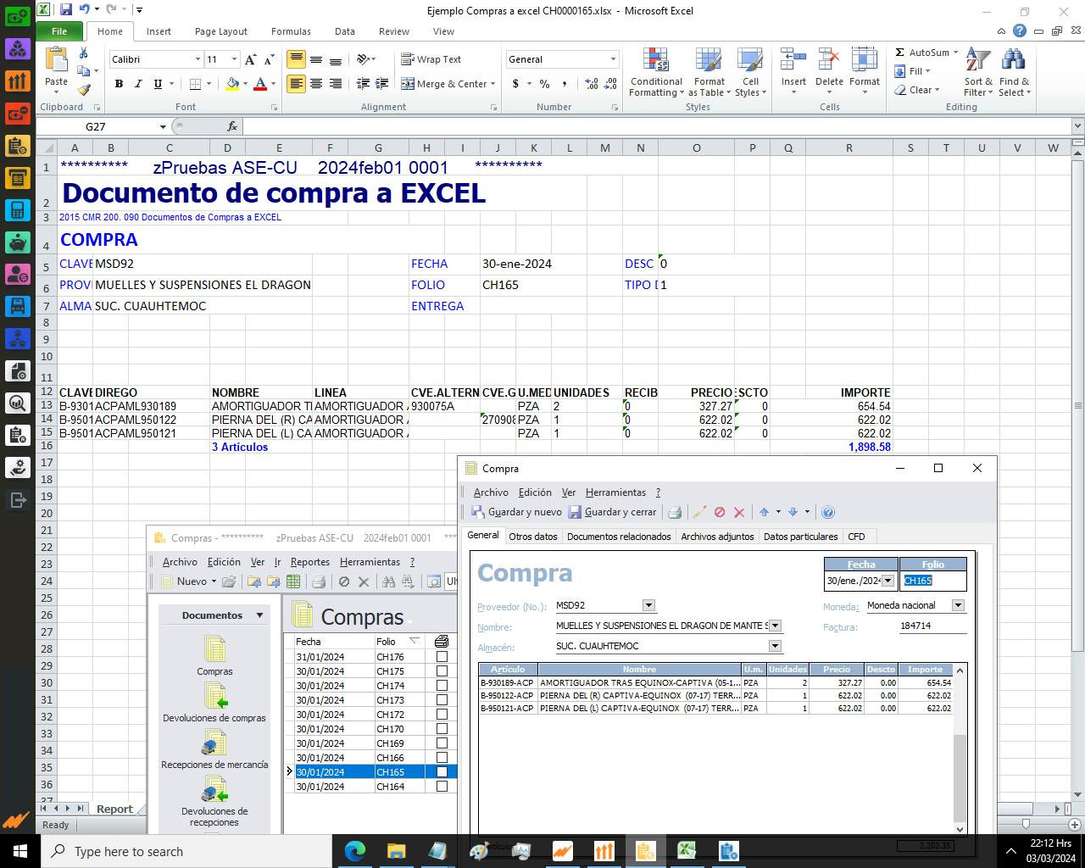Click the help icon in Compra toolbar
This screenshot has height=868, width=1085.
click(x=828, y=512)
